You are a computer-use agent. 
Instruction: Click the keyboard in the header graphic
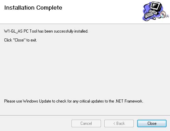149,15
